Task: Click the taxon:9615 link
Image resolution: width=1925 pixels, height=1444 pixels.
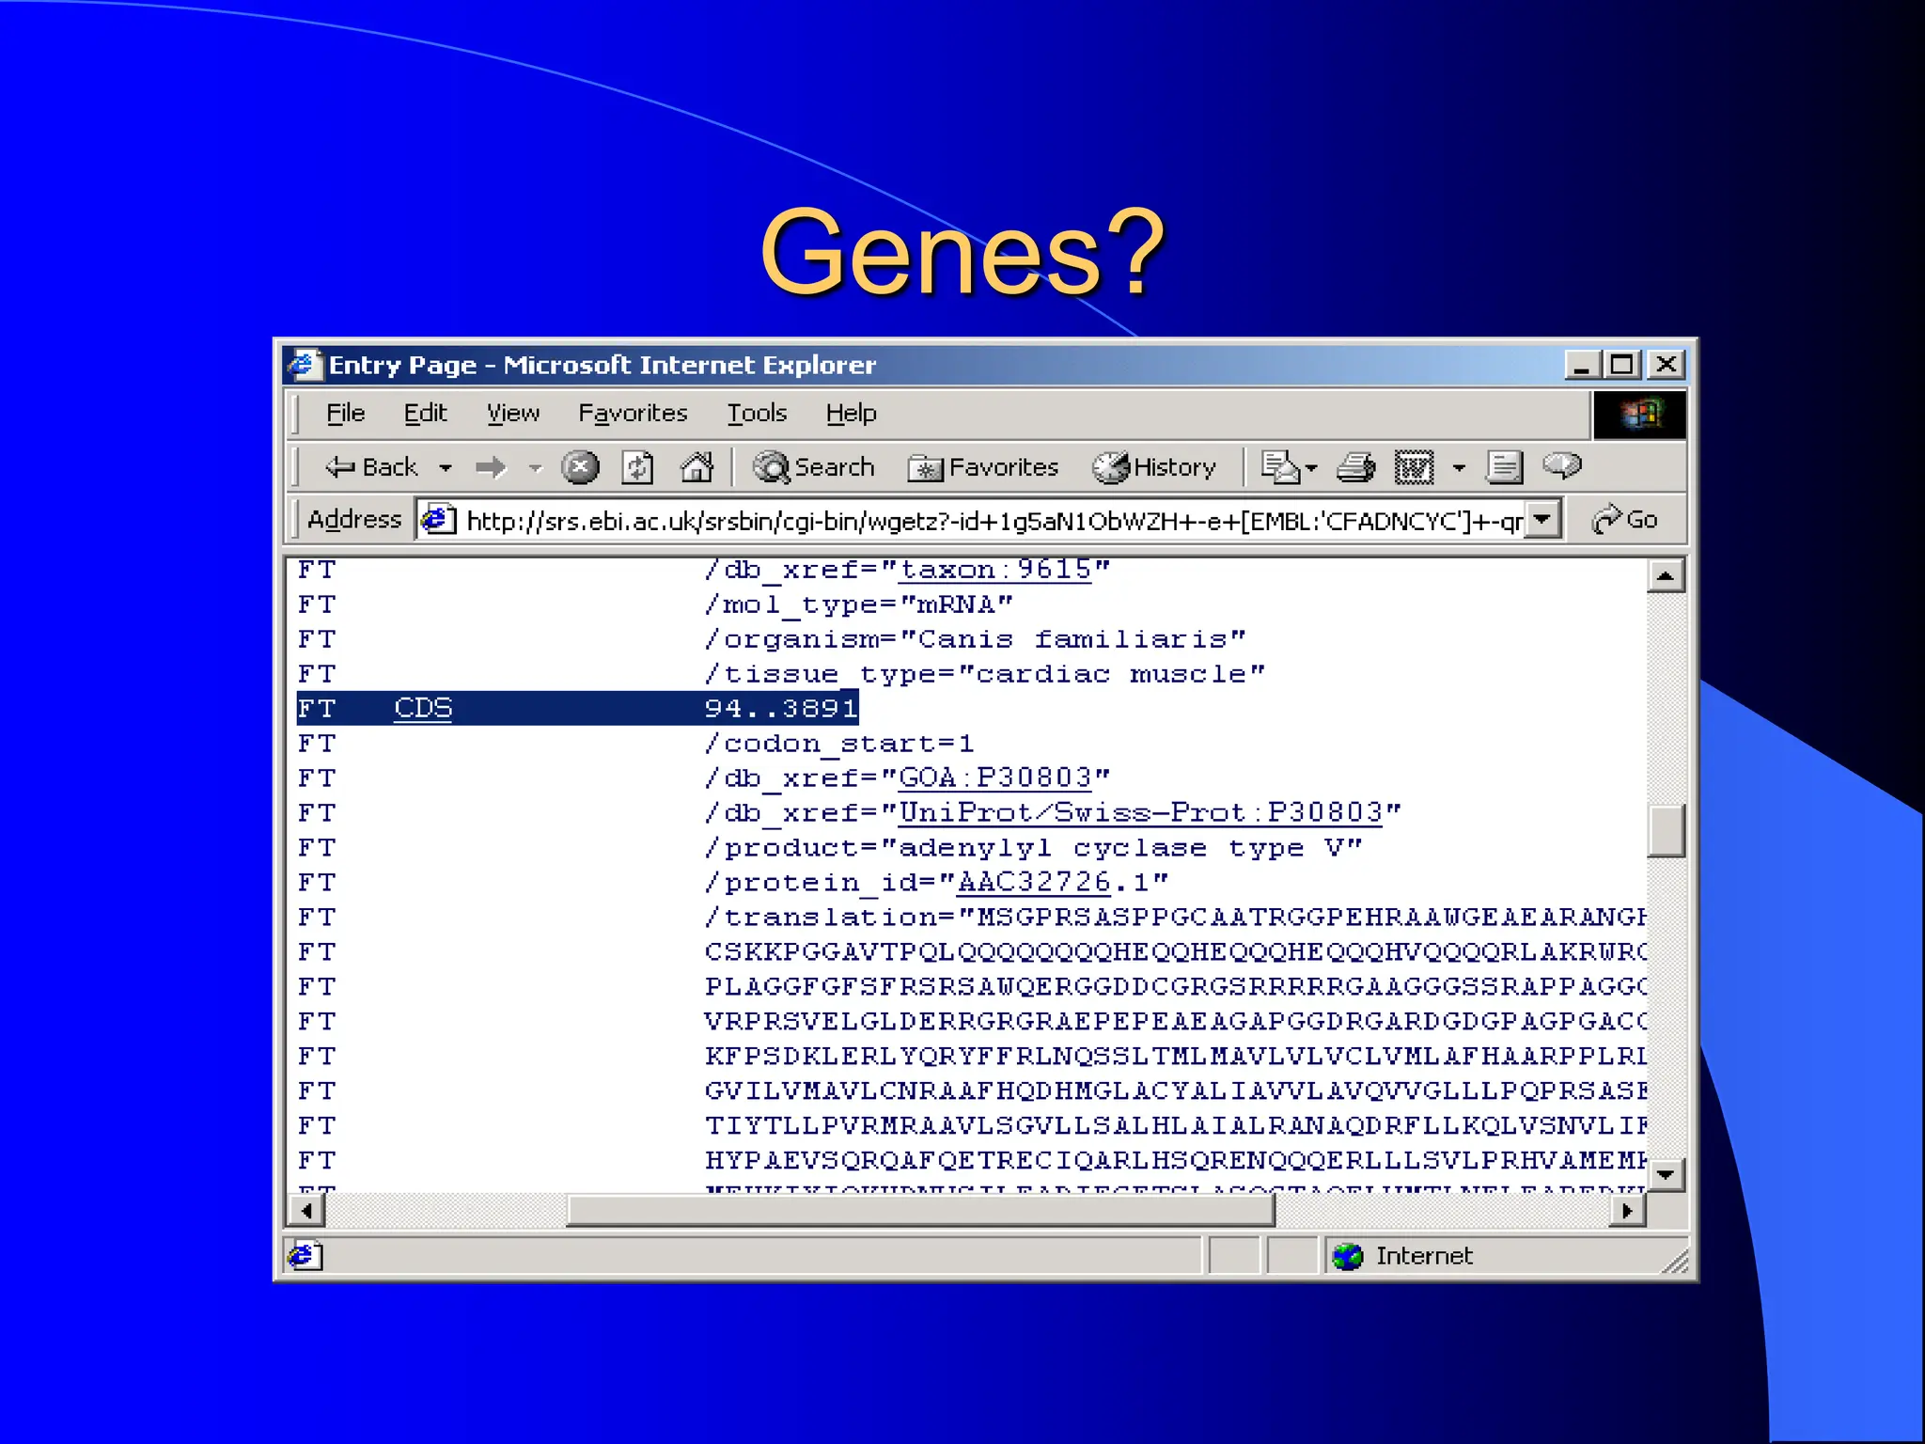Action: (995, 570)
